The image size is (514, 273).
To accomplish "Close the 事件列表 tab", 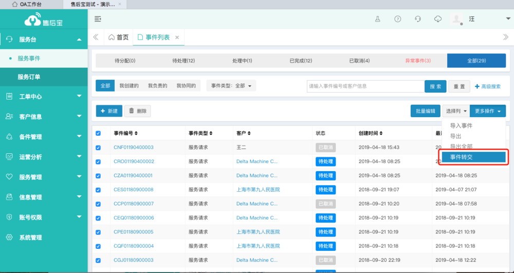I will (177, 38).
